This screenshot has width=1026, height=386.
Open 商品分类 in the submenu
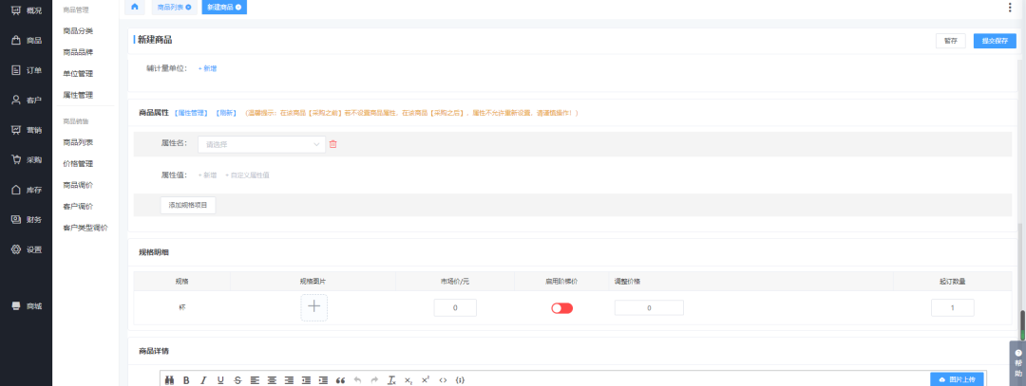coord(78,31)
